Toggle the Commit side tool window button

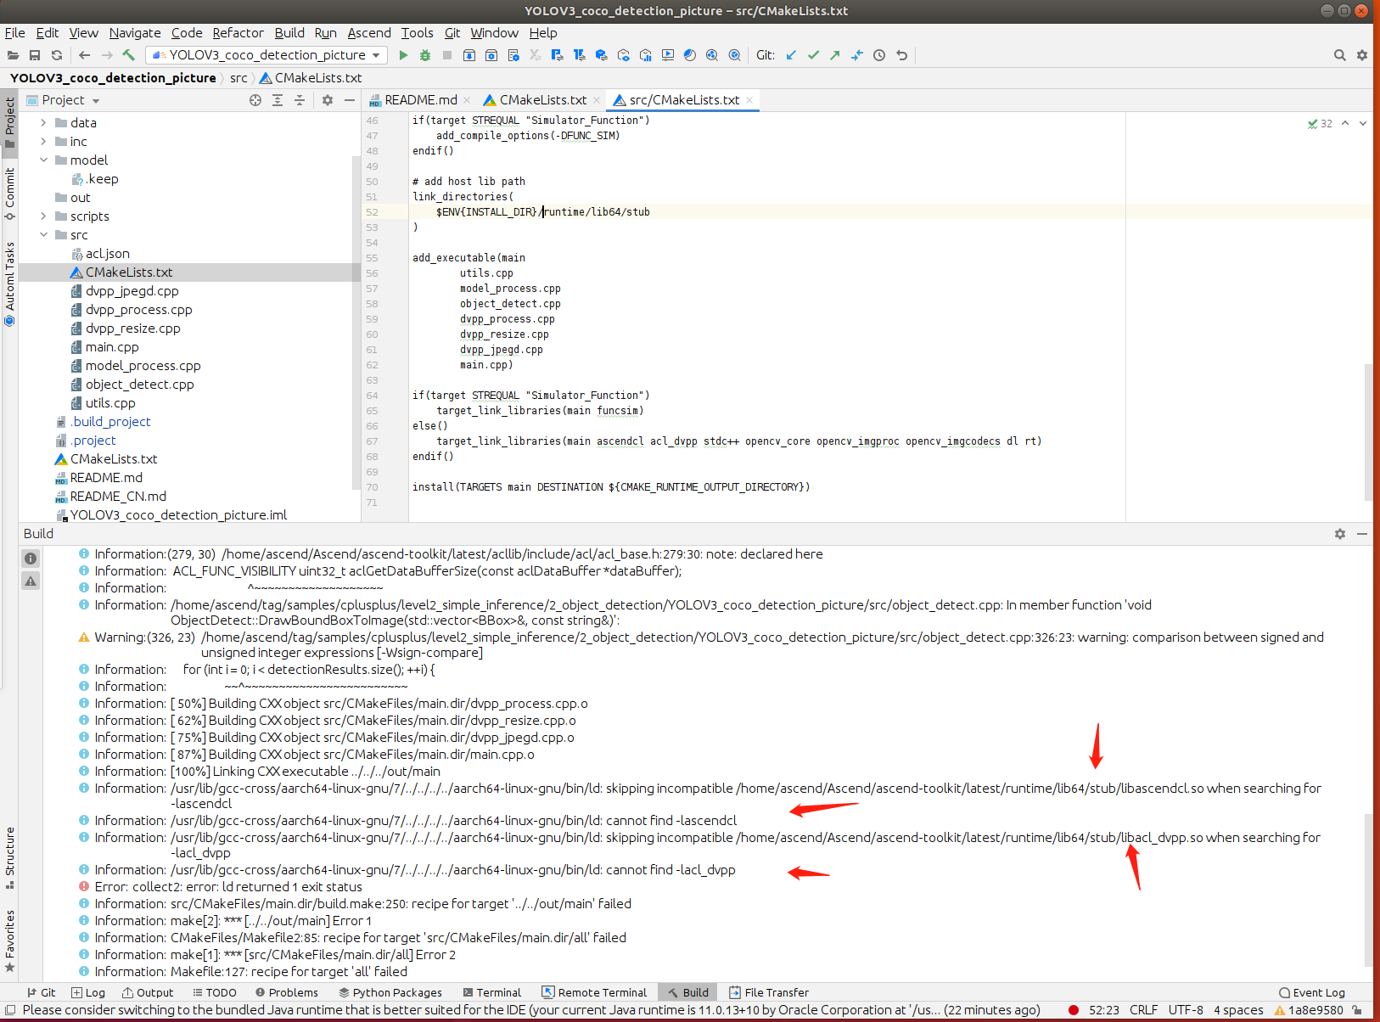coord(9,194)
